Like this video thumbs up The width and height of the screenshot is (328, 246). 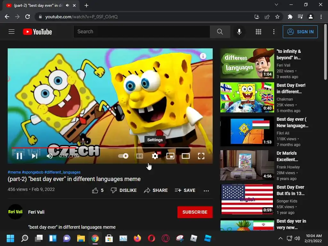coord(98,190)
